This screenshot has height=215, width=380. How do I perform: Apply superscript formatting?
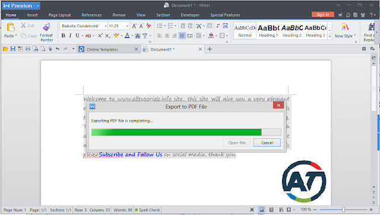pyautogui.click(x=100, y=36)
